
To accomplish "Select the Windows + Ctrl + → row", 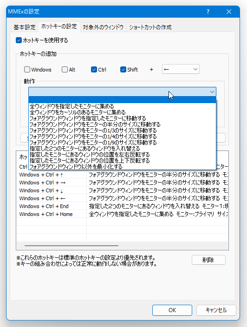I will (123, 183).
